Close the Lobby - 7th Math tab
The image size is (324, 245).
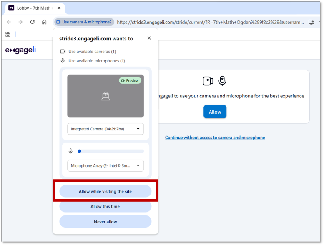click(x=59, y=8)
